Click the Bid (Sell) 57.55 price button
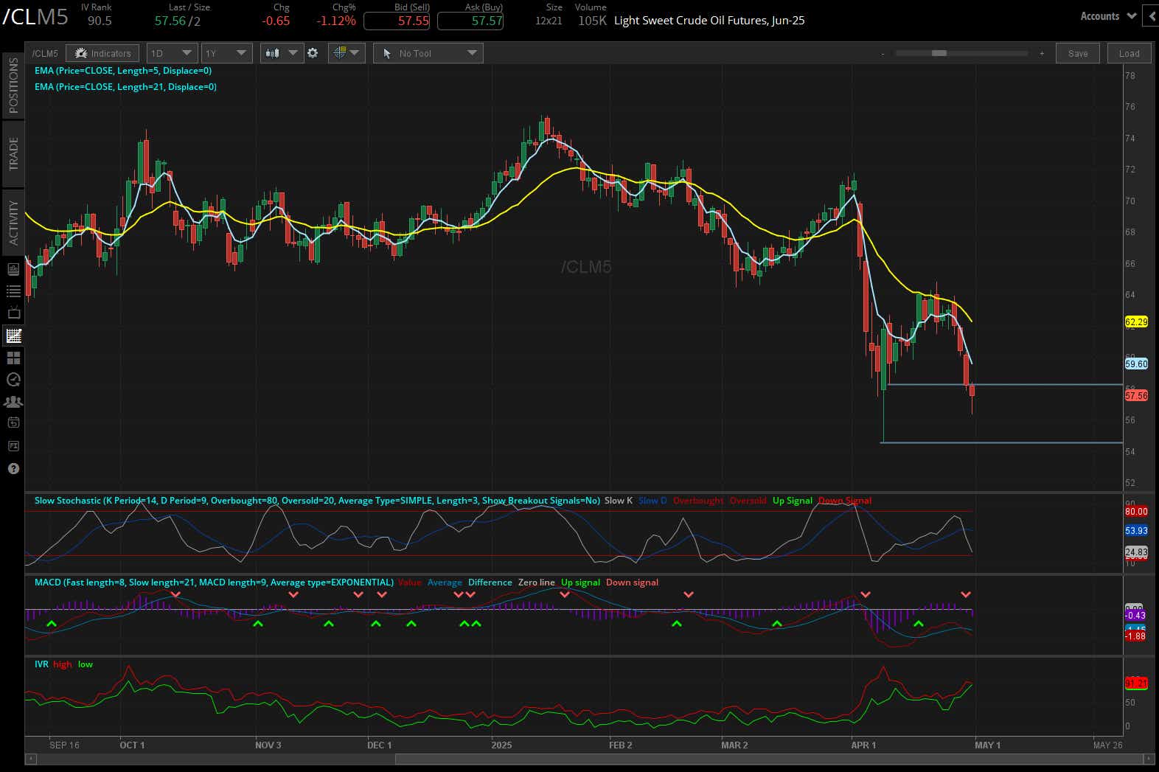The height and width of the screenshot is (772, 1159). click(397, 21)
